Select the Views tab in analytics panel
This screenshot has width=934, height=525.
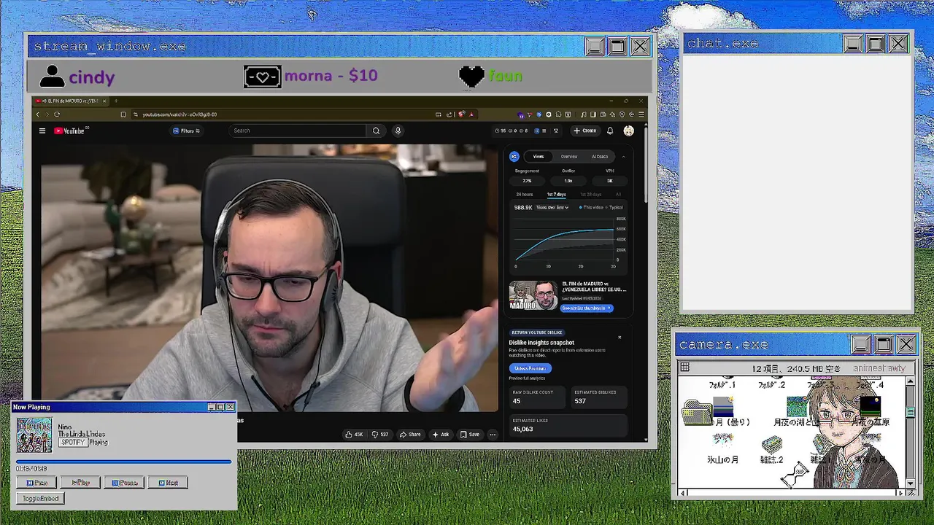click(539, 156)
